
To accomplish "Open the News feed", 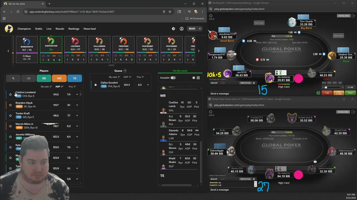I will 90,29.
